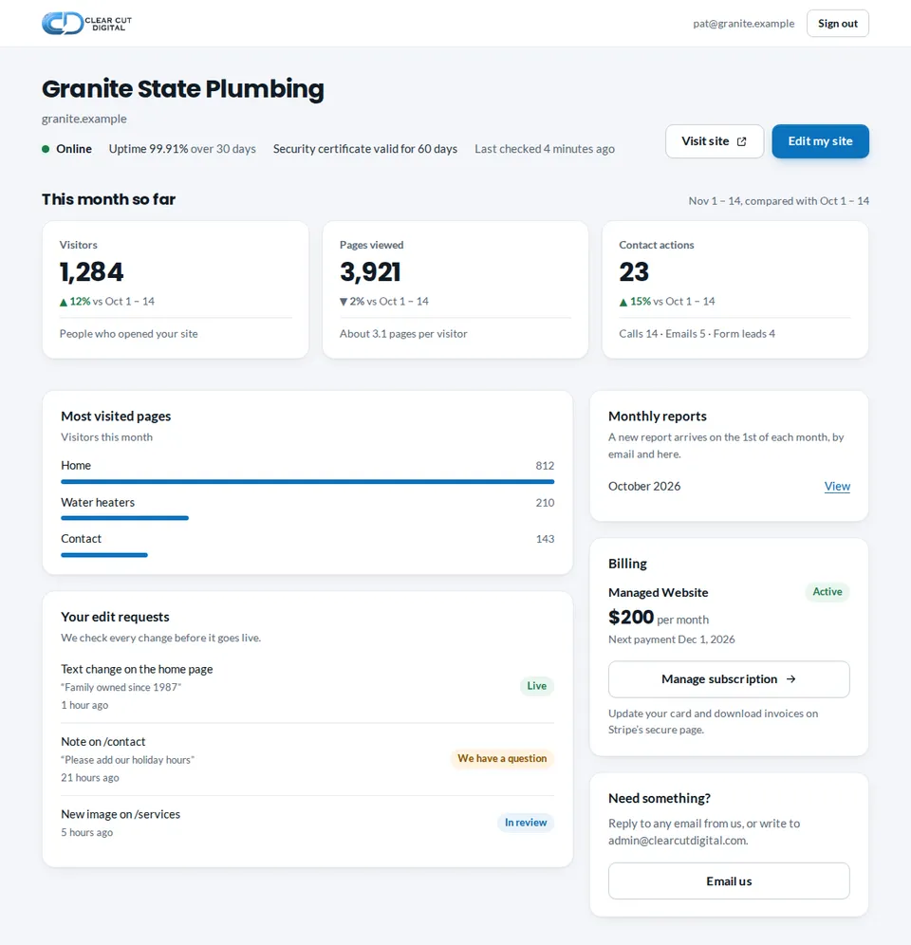
Task: Click "Please add our holiday hours" quote
Action: click(127, 760)
